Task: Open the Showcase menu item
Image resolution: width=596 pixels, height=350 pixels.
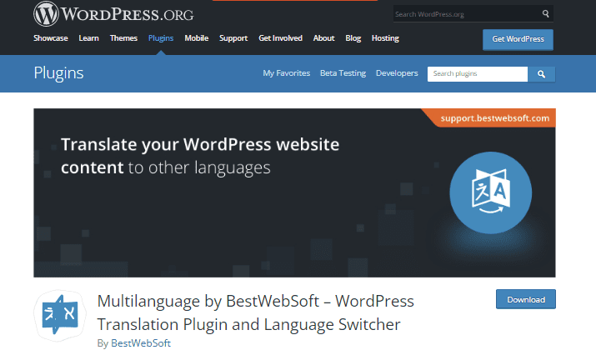Action: coord(51,38)
